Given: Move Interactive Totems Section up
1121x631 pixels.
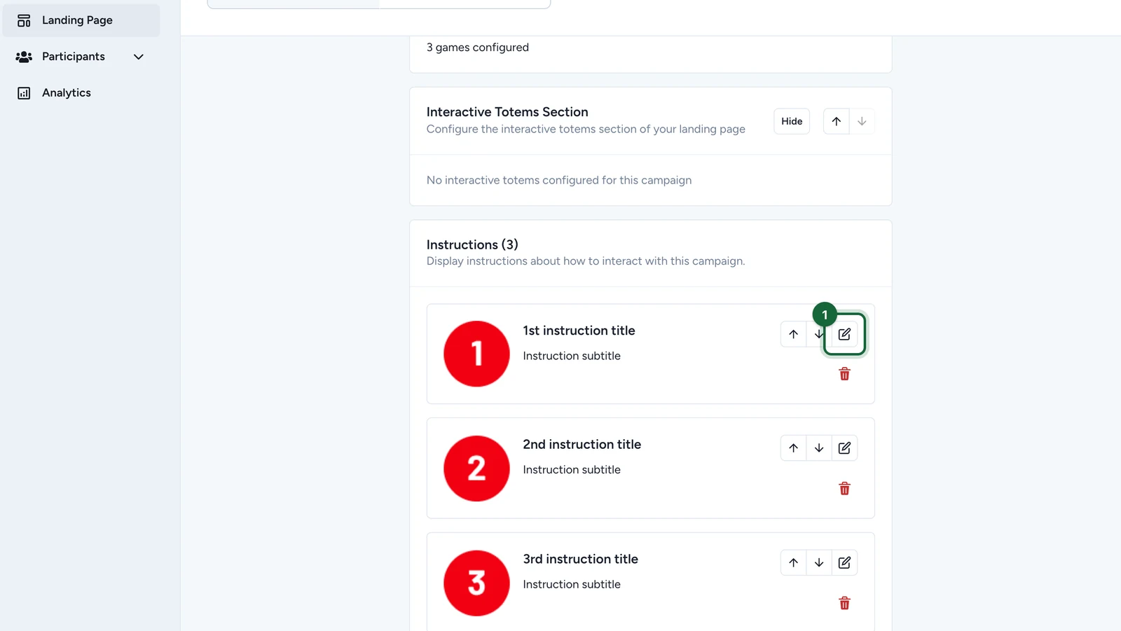Looking at the screenshot, I should pyautogui.click(x=836, y=121).
